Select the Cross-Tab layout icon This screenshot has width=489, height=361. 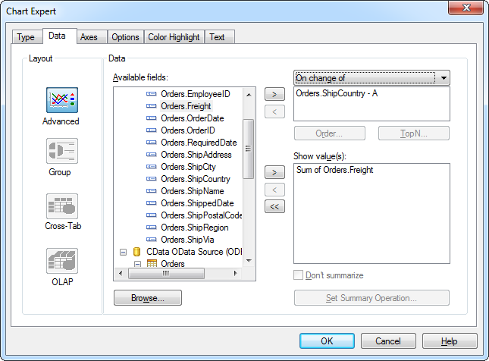pyautogui.click(x=62, y=206)
